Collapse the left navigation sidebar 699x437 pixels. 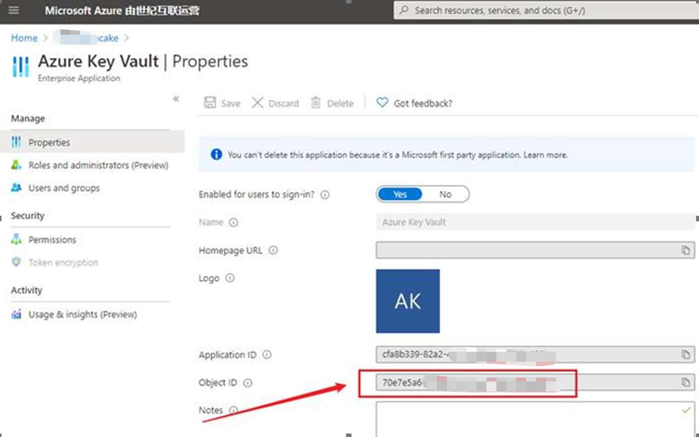(176, 99)
